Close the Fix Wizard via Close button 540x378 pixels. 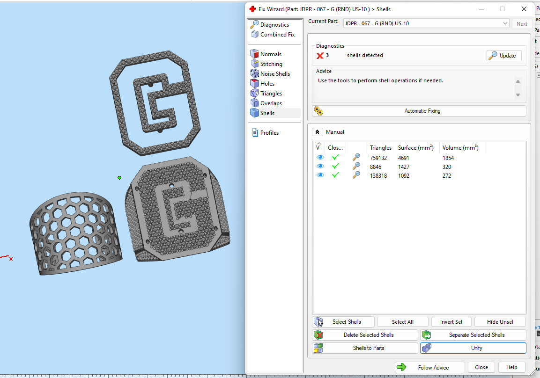[481, 367]
